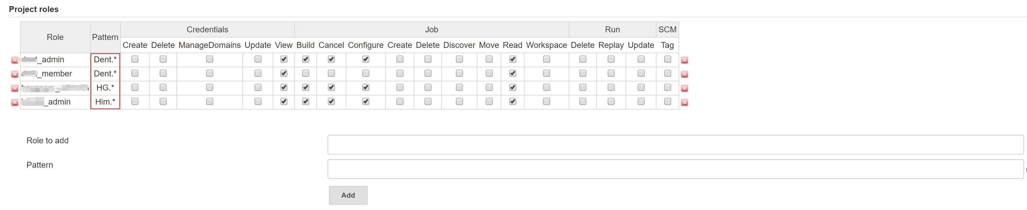Click left red delete icon of member row

15,74
